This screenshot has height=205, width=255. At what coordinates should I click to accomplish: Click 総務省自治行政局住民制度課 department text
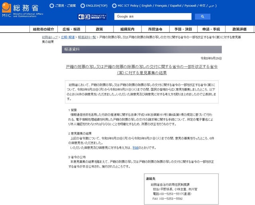point(170,185)
